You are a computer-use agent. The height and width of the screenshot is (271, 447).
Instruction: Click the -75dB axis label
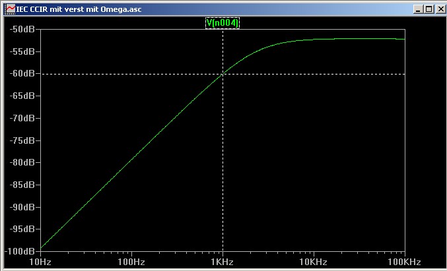click(x=22, y=140)
